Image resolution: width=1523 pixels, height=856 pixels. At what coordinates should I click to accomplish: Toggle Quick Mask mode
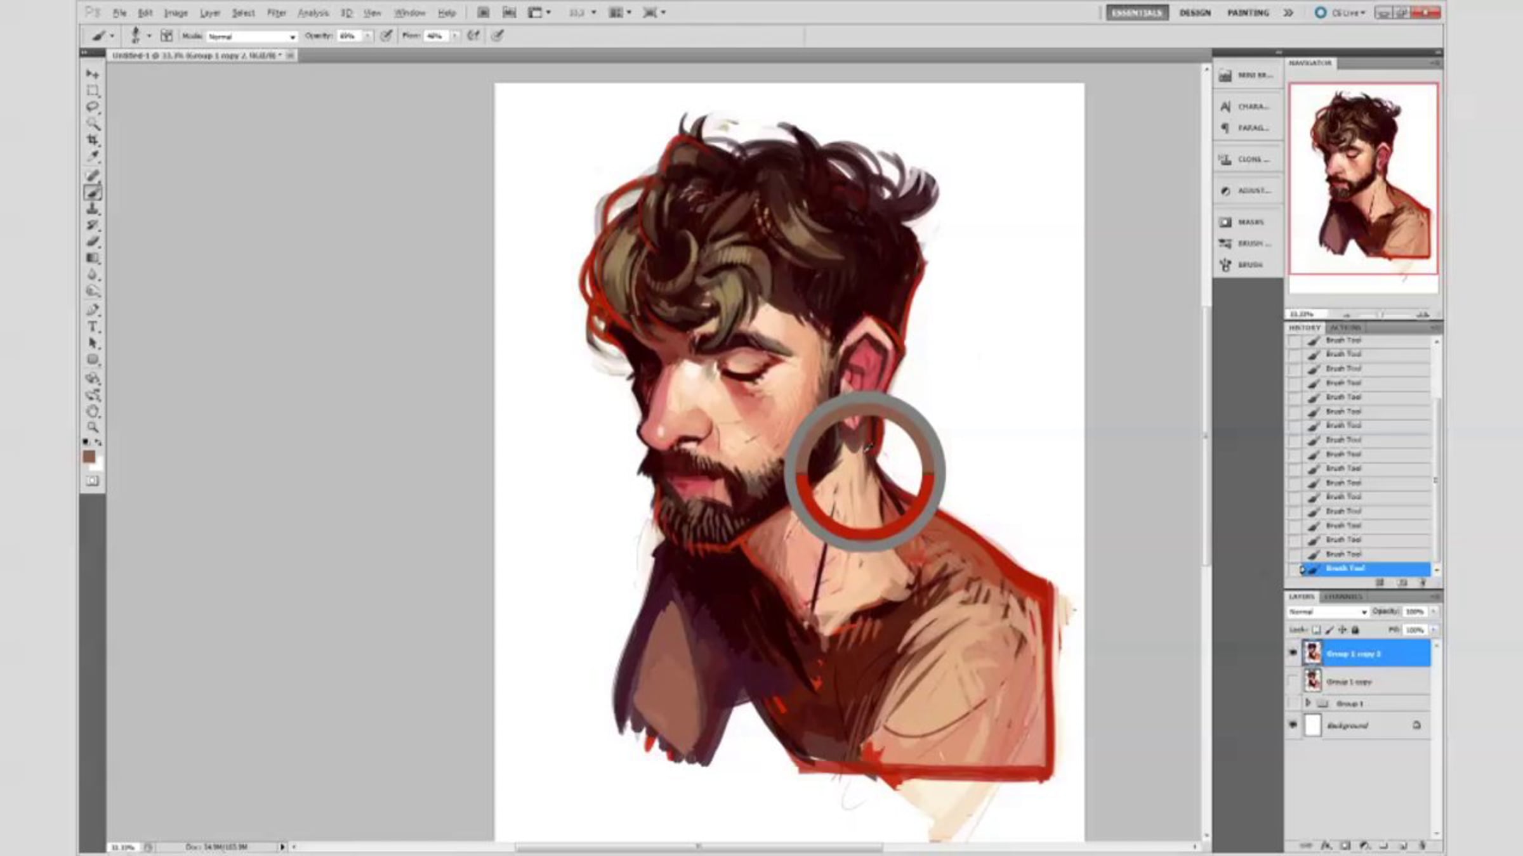click(x=93, y=481)
